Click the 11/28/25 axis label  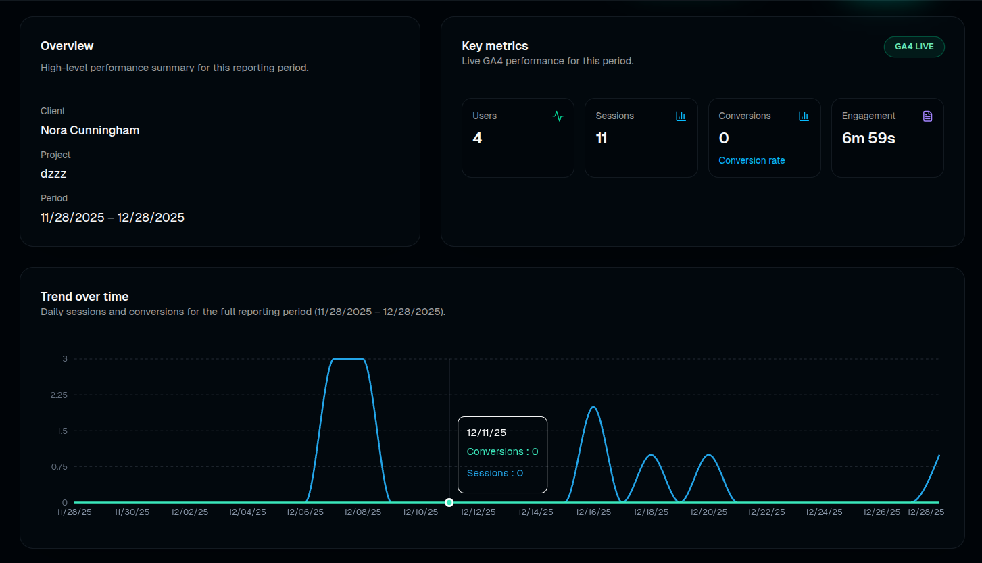pos(73,512)
